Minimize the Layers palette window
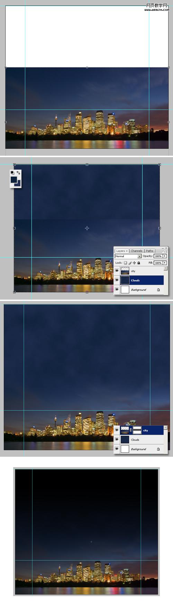The image size is (173, 610). click(x=163, y=248)
